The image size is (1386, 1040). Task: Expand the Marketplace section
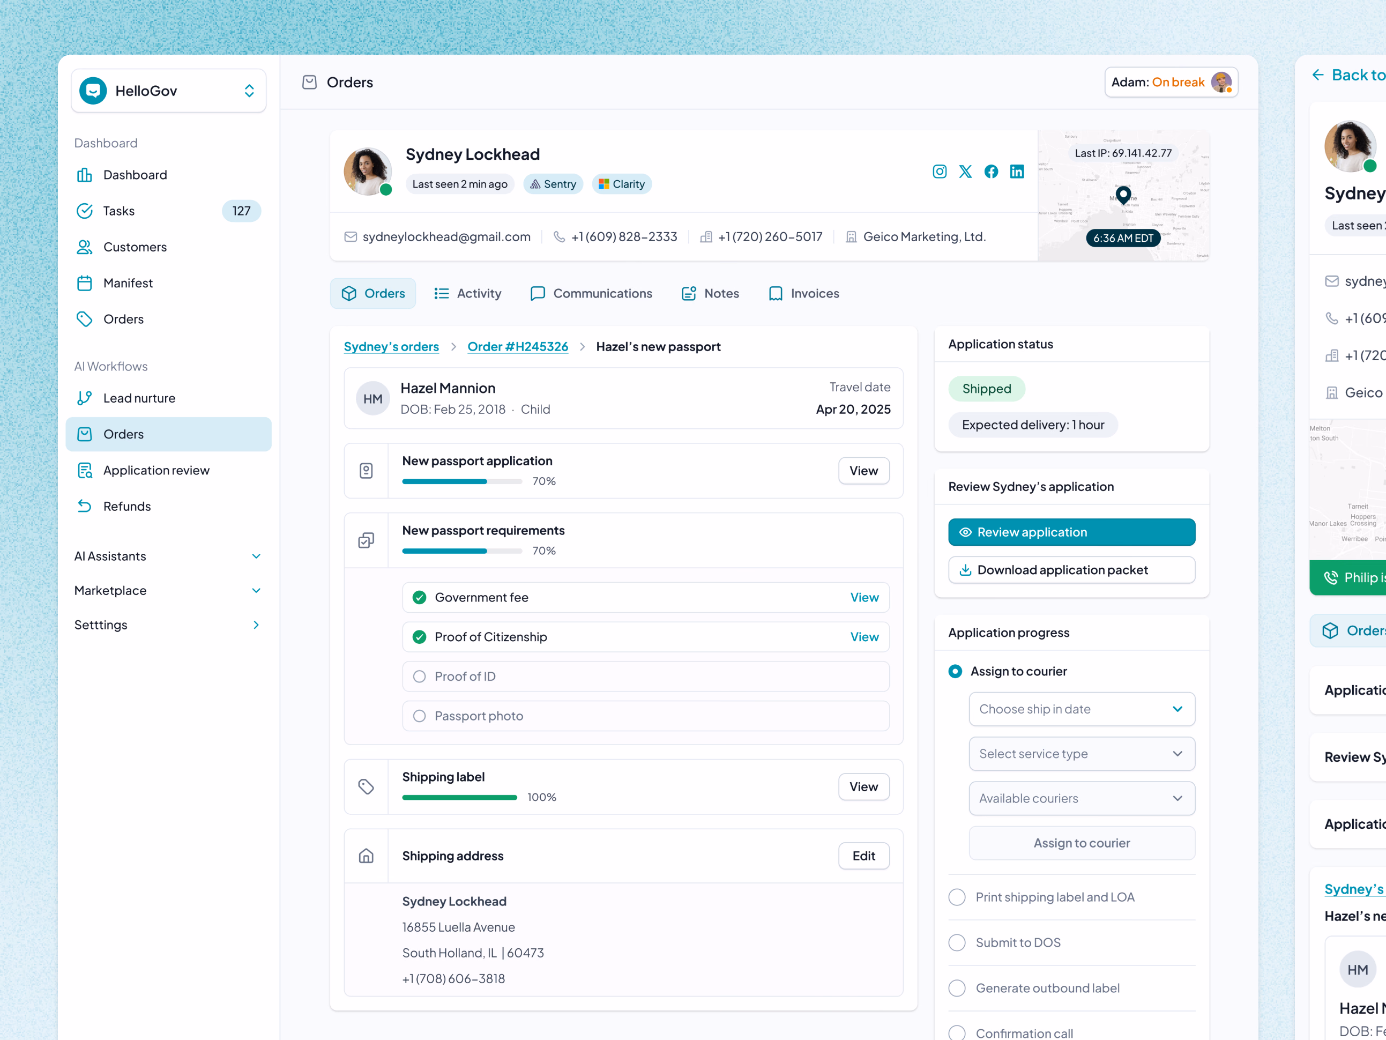click(x=168, y=591)
